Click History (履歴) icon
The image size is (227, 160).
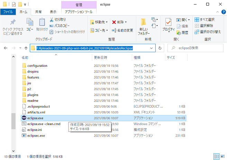pos(179,33)
